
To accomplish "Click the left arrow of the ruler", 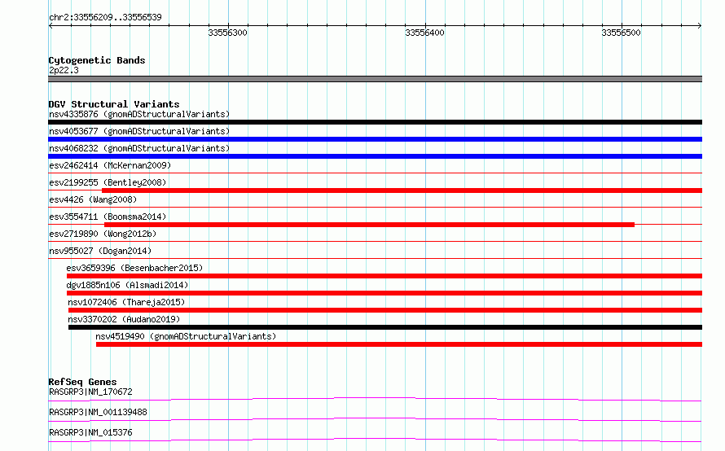I will [x=51, y=25].
